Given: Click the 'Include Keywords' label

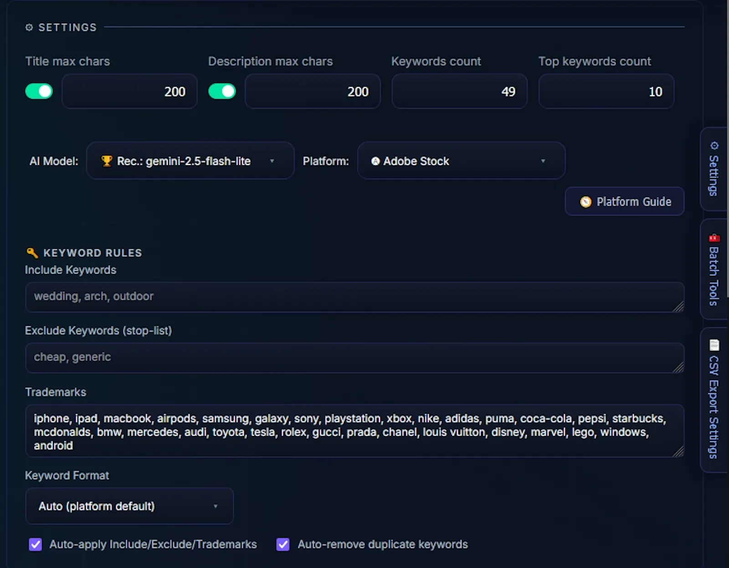Looking at the screenshot, I should tap(71, 270).
